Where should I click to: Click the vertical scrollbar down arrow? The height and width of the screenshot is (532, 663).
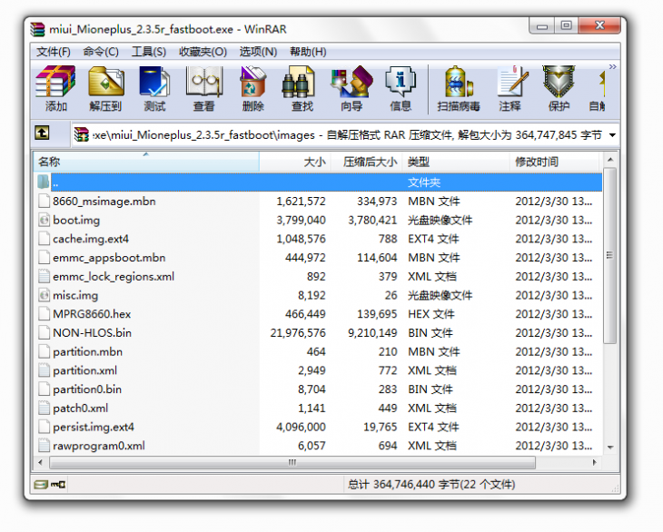[x=610, y=448]
